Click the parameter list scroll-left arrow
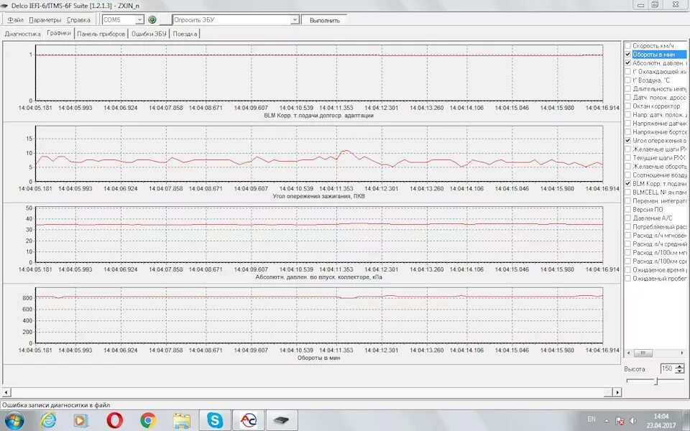The width and height of the screenshot is (690, 431). 628,353
